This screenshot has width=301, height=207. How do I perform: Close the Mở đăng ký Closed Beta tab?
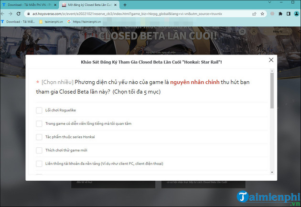pyautogui.click(x=115, y=5)
